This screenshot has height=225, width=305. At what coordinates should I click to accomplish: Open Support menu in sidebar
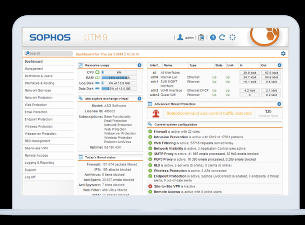[48, 170]
